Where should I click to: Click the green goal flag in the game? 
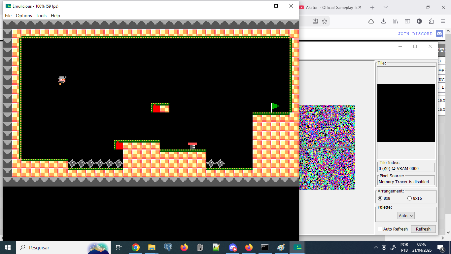tap(275, 108)
